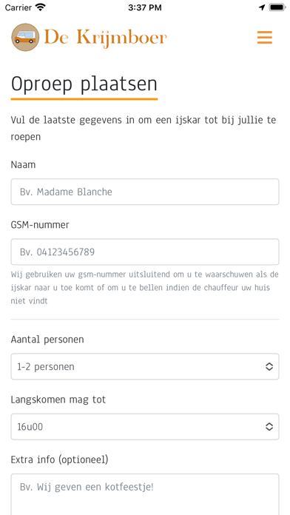The height and width of the screenshot is (515, 290).
Task: Focus the GSM-nummer input field
Action: click(145, 252)
